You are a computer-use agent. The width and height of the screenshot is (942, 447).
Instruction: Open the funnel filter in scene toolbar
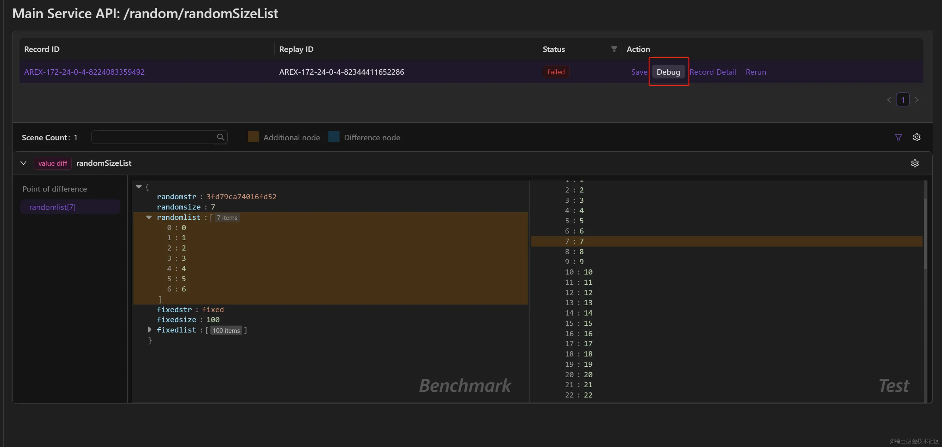[x=898, y=137]
